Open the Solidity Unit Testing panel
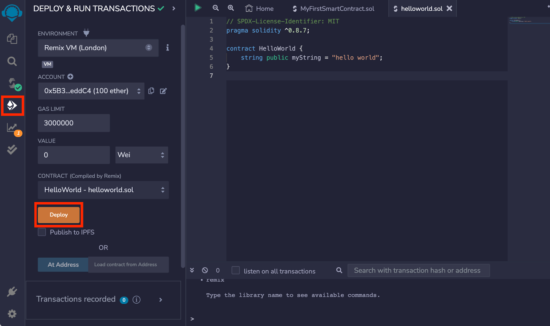 tap(12, 149)
